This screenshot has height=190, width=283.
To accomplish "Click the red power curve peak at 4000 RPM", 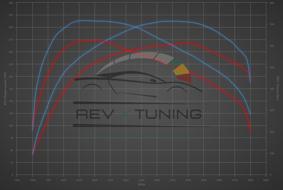I will click(x=188, y=43).
